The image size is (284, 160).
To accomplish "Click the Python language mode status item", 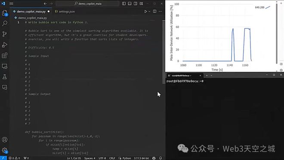I will point(127,158).
